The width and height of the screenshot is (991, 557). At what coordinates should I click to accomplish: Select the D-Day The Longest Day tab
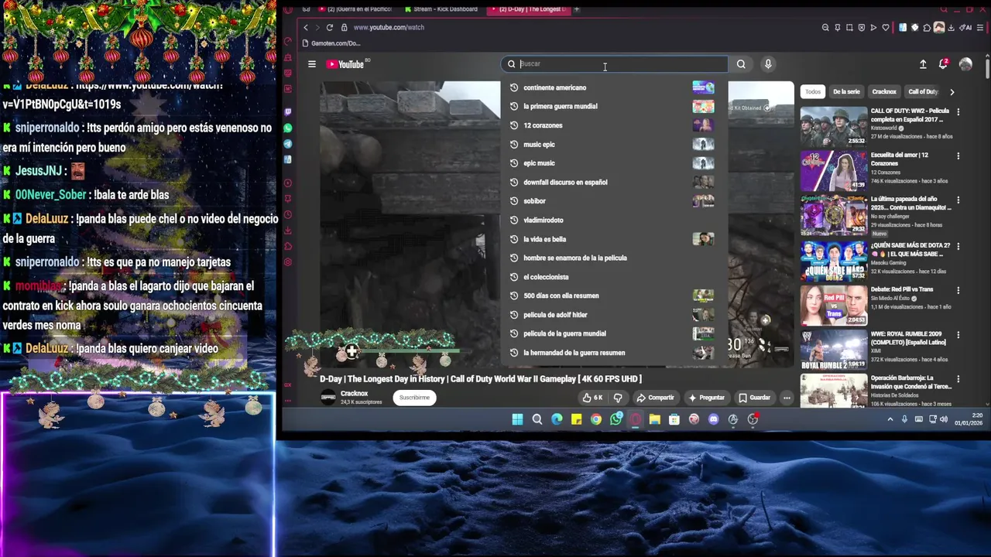point(528,9)
